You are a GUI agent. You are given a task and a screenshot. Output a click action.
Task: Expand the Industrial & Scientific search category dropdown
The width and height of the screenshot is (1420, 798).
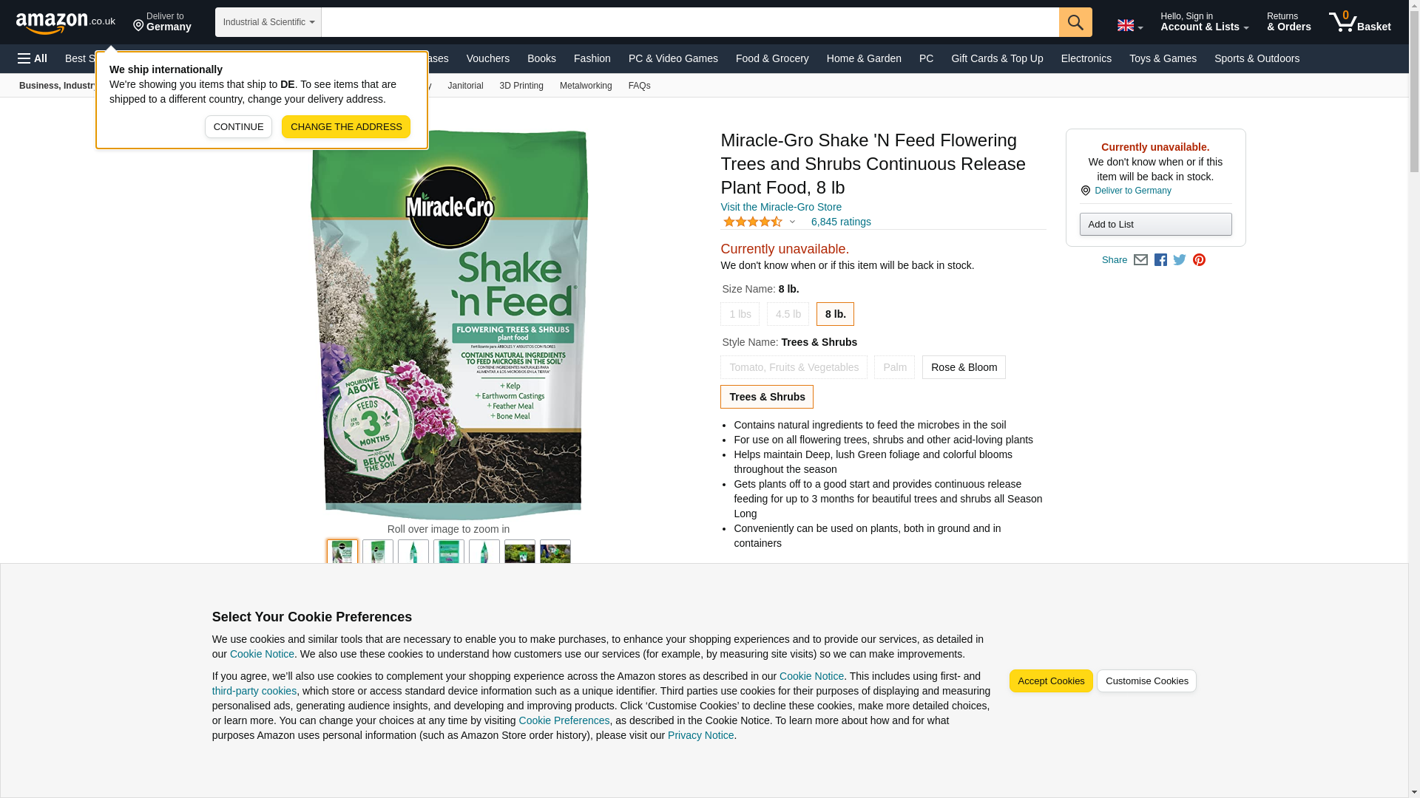coord(268,22)
